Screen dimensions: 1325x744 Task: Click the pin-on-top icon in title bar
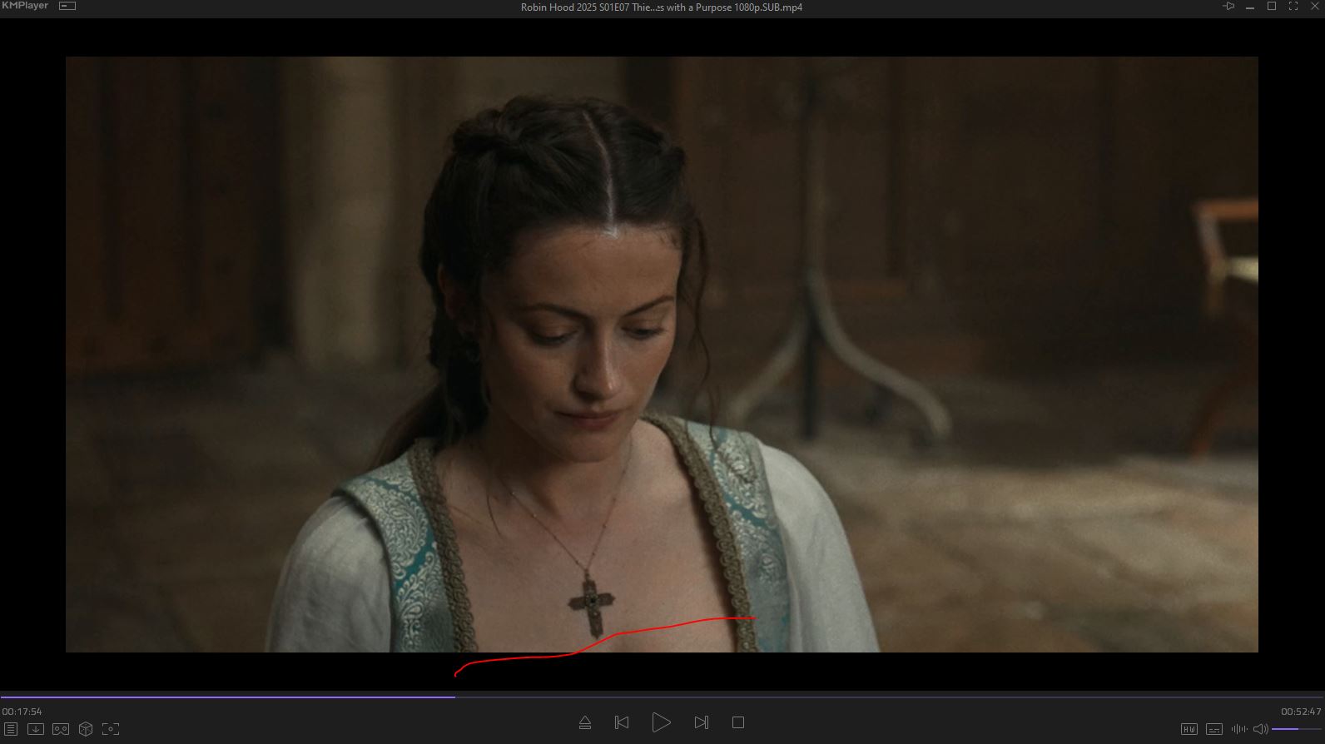click(1228, 7)
